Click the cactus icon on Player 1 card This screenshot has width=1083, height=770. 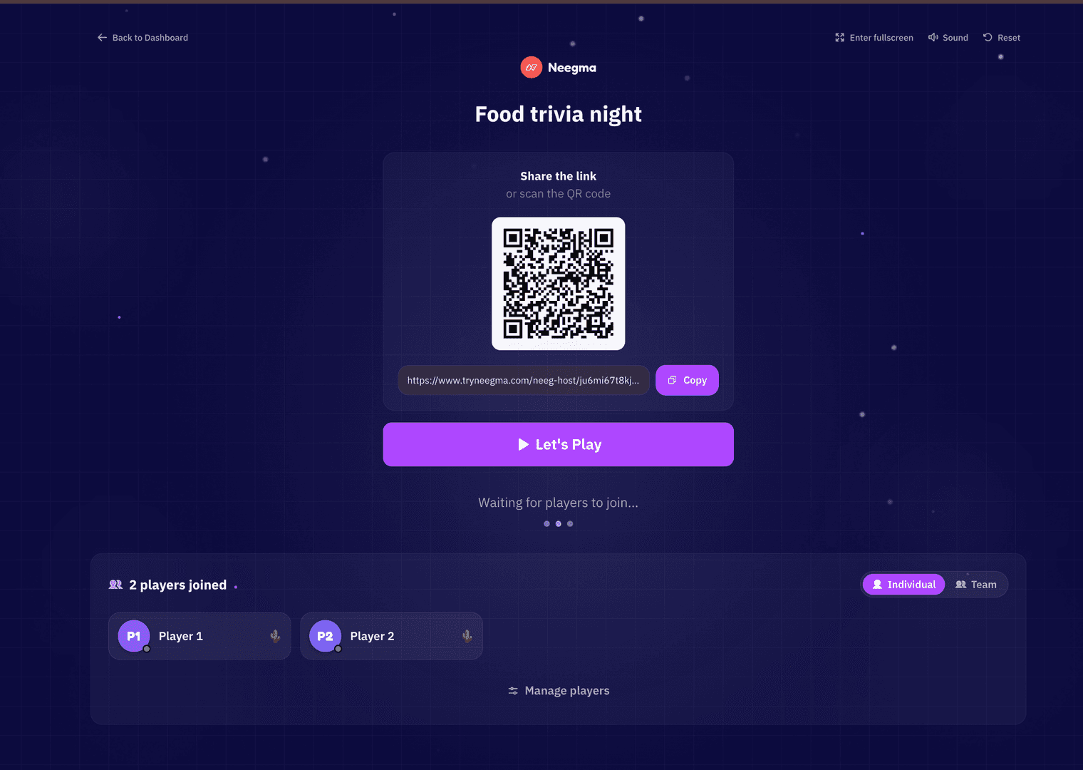275,636
